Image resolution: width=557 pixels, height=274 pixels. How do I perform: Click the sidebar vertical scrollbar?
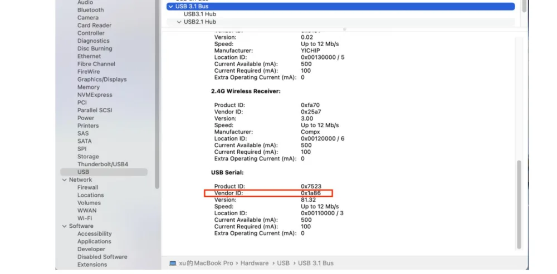click(157, 94)
